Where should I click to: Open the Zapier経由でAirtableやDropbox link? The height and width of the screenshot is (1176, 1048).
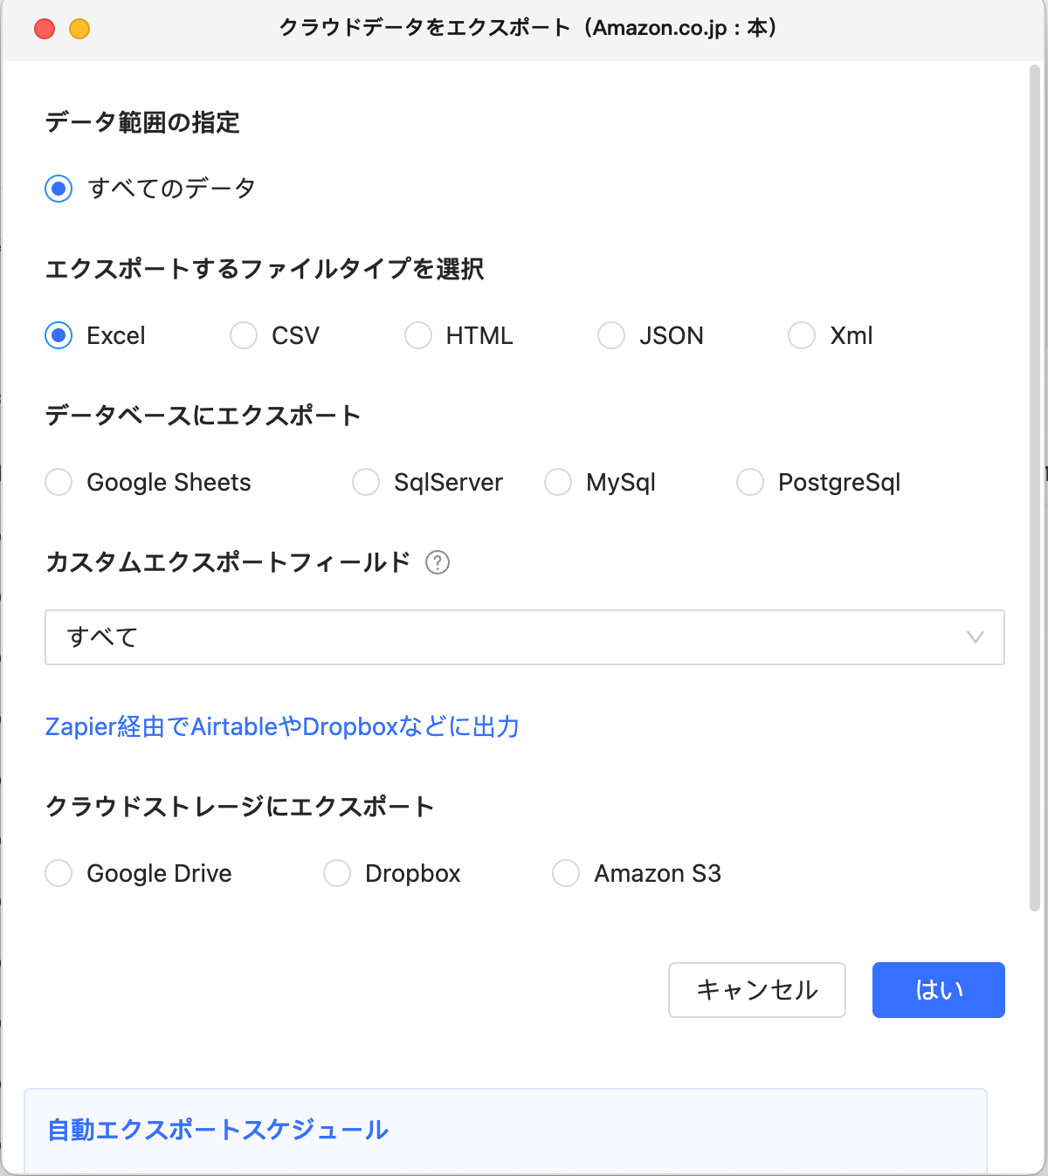pyautogui.click(x=282, y=726)
